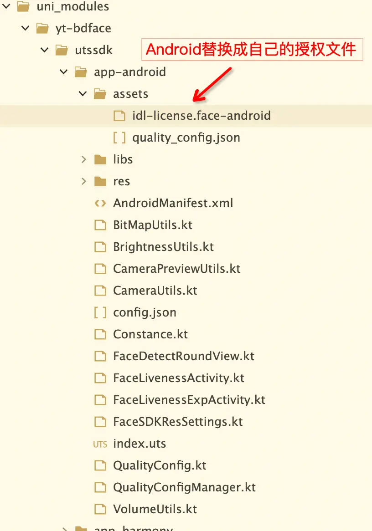The image size is (372, 531).
Task: Click the brackets icon next to config.json
Action: pos(100,312)
